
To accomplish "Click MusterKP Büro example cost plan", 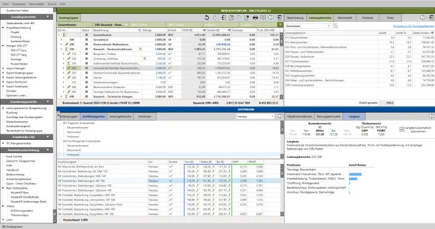I will pyautogui.click(x=20, y=192).
